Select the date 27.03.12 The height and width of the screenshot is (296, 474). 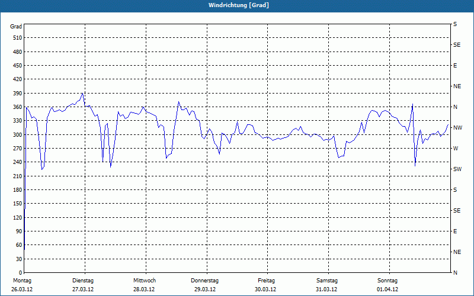pos(83,289)
